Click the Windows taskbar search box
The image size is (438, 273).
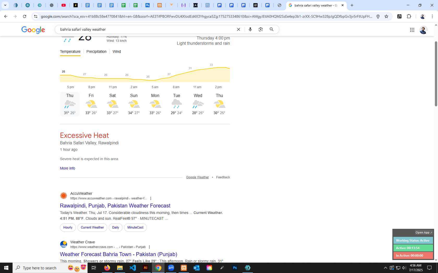(50, 268)
